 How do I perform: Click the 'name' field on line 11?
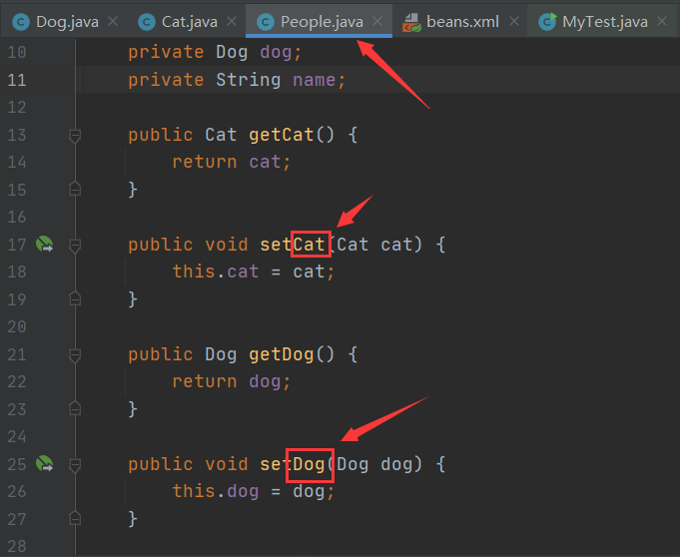(314, 80)
